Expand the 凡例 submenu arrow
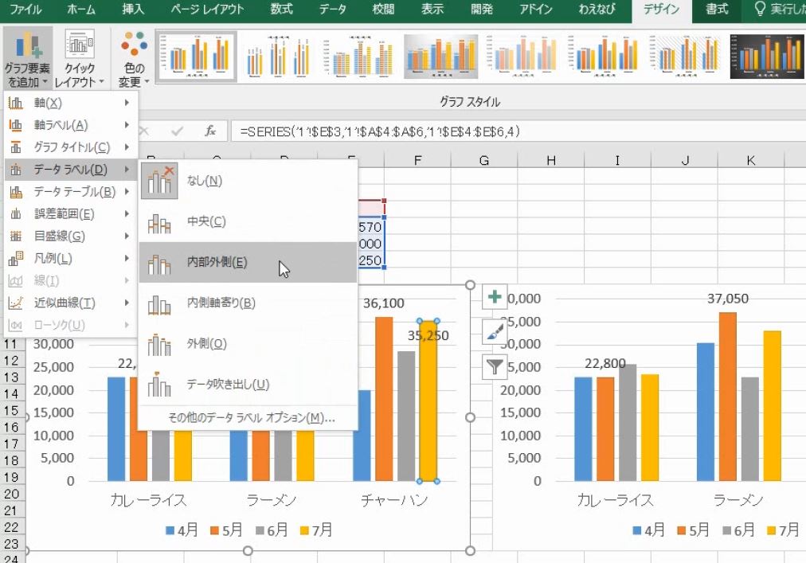The width and height of the screenshot is (806, 563). [x=127, y=258]
